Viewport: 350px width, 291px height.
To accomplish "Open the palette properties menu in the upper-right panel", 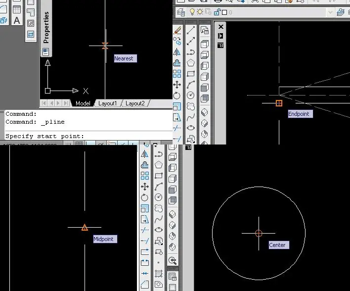I will click(220, 46).
